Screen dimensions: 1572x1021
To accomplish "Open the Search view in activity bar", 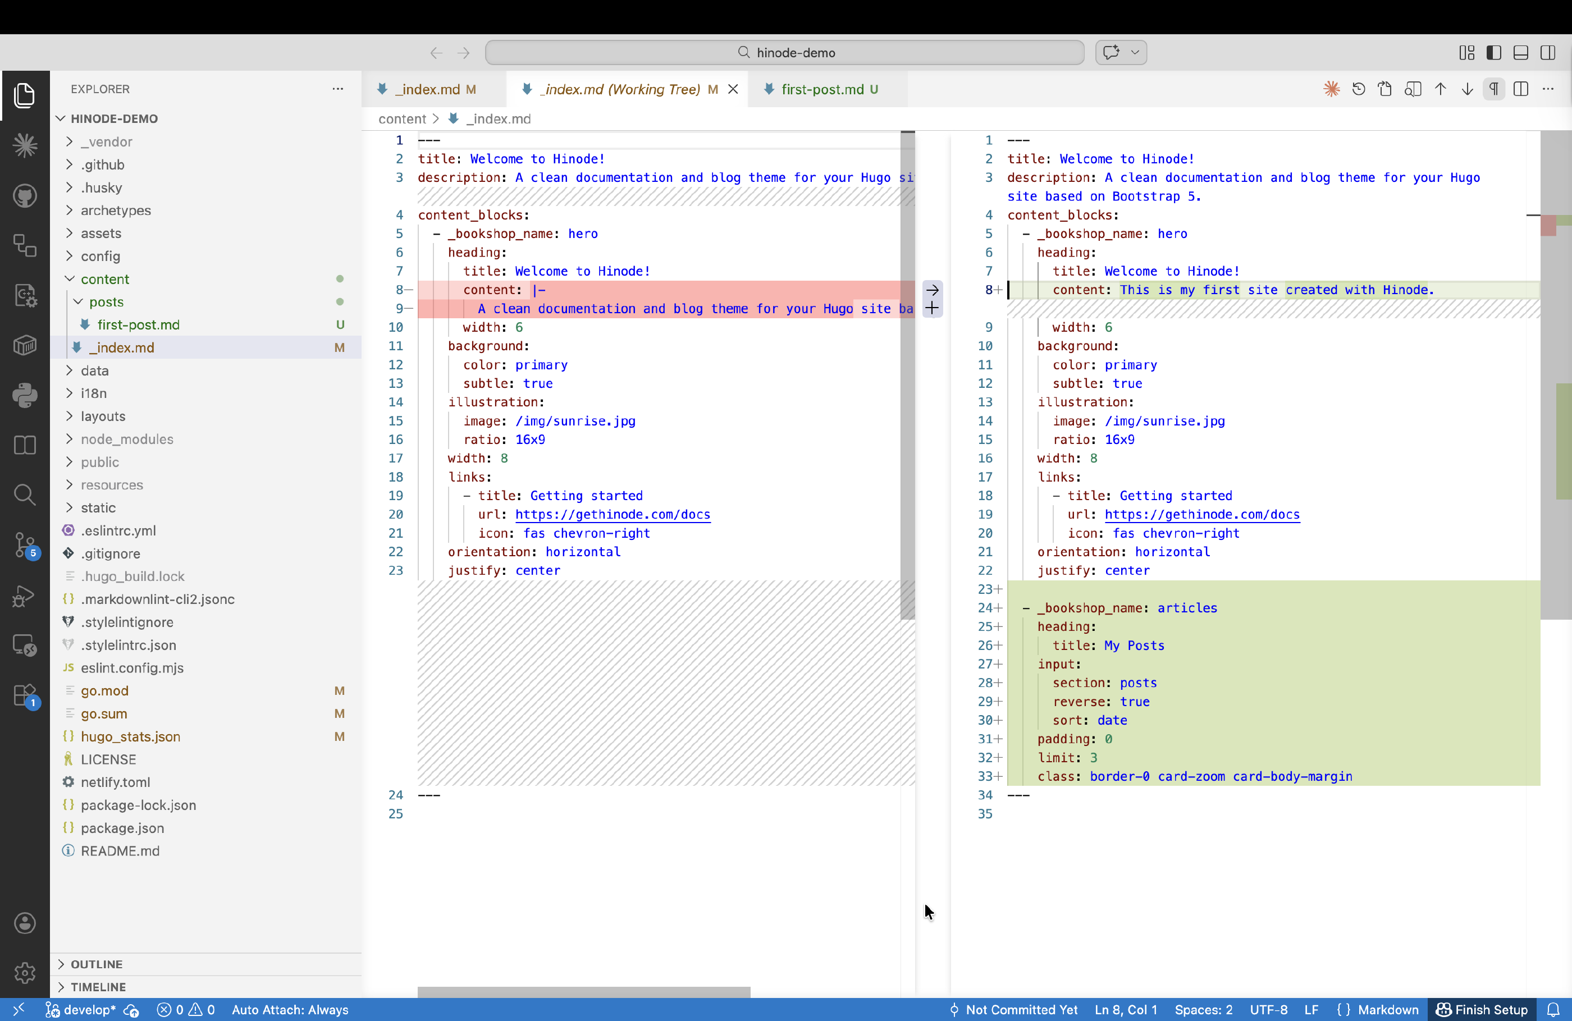I will tap(25, 495).
